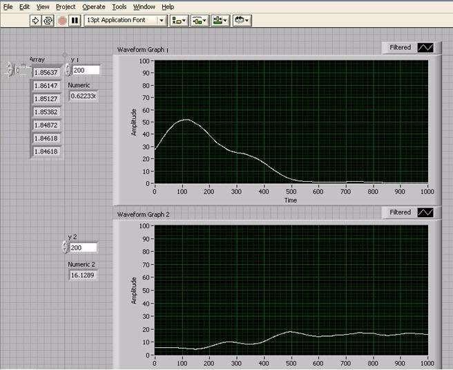Click the 1000 x-axis value on Graph 1

[x=427, y=192]
